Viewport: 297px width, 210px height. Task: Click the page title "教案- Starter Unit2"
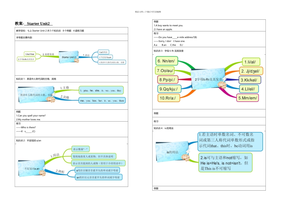pos(33,23)
